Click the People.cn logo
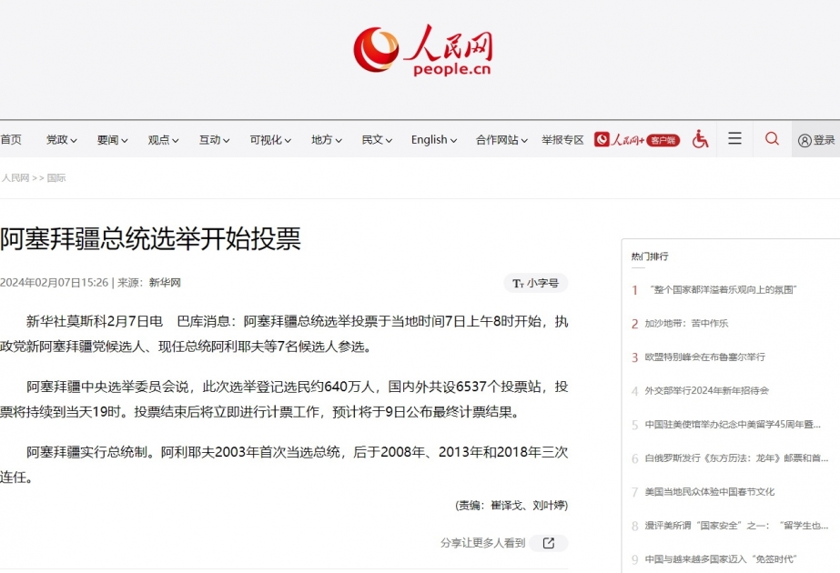 coord(422,50)
